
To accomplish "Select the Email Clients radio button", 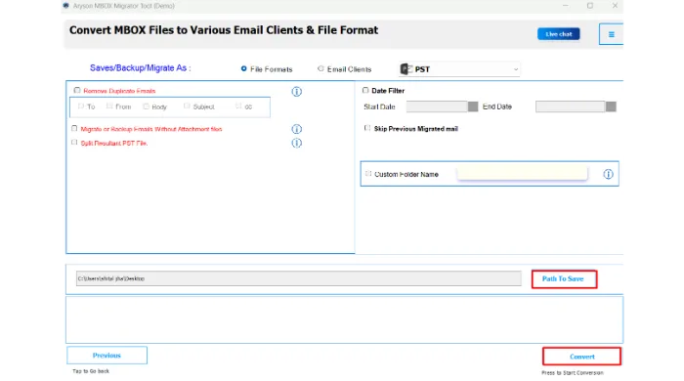I will click(321, 68).
